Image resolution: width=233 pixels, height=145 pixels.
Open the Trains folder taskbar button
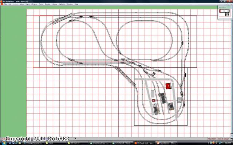51,143
